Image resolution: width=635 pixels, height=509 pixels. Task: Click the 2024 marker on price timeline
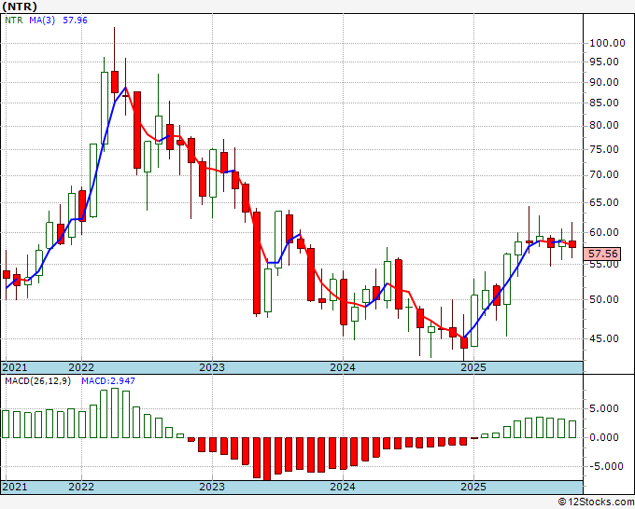pyautogui.click(x=343, y=367)
